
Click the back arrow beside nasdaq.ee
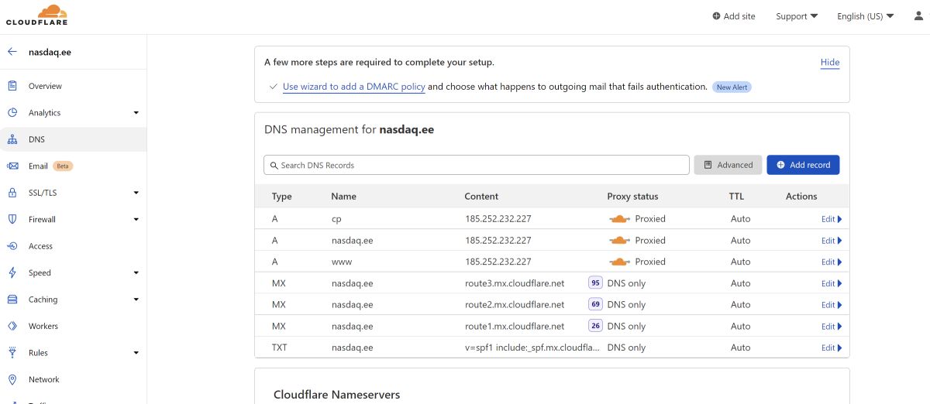12,52
